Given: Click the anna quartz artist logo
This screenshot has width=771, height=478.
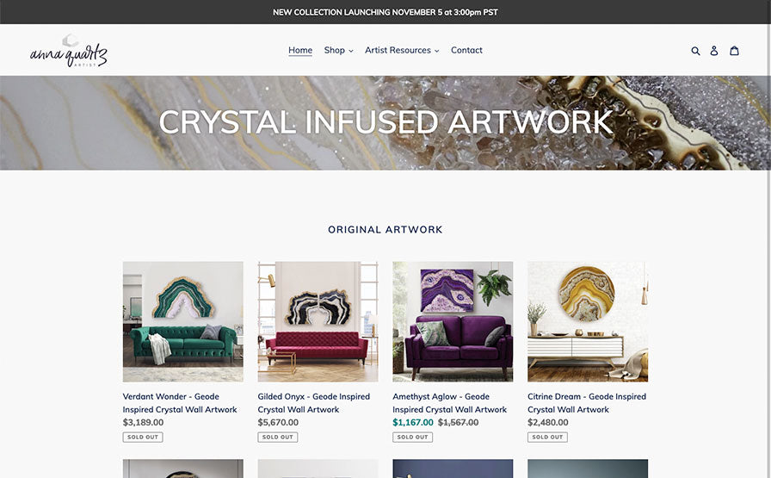Looking at the screenshot, I should tap(68, 51).
